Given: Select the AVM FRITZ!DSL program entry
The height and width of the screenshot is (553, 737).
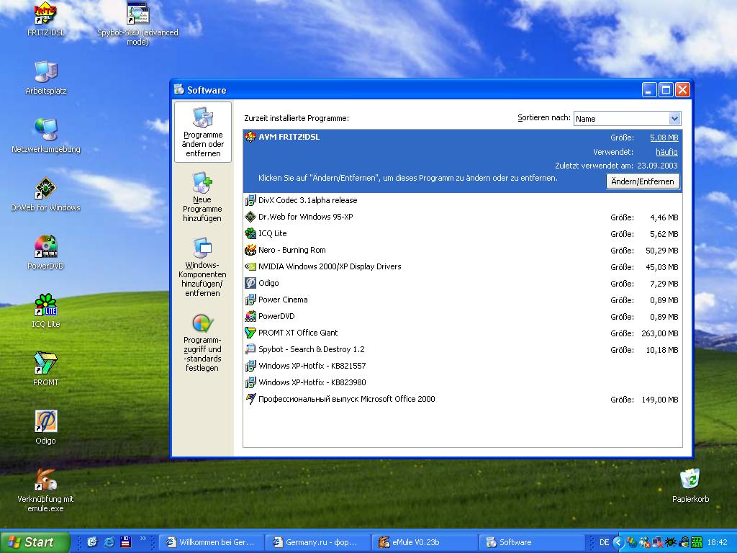Looking at the screenshot, I should tap(463, 161).
